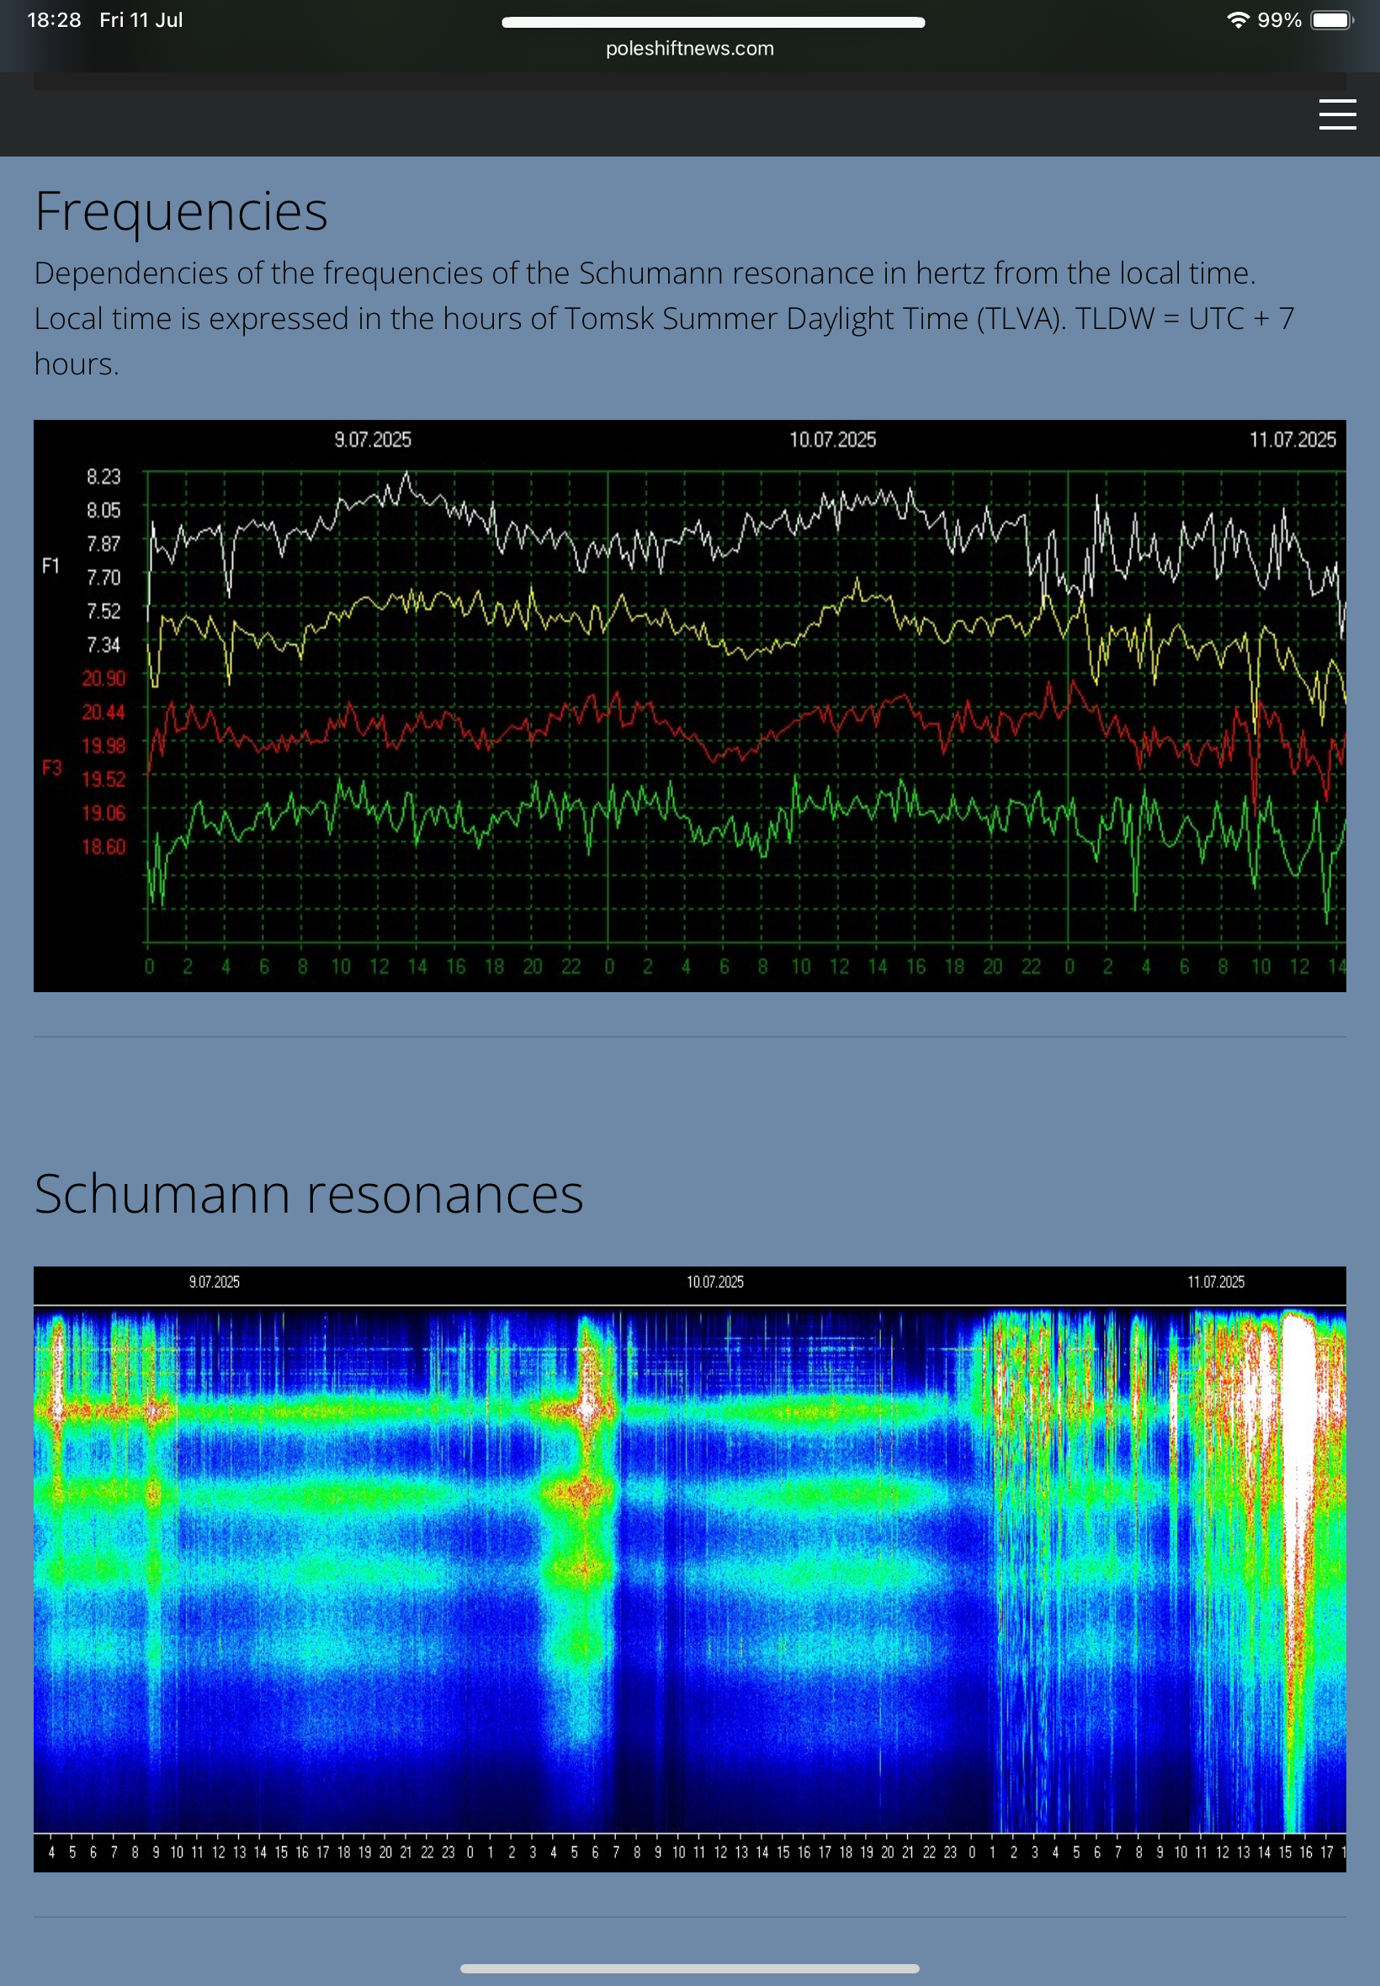Tap the Wi-Fi status icon

[x=1238, y=20]
